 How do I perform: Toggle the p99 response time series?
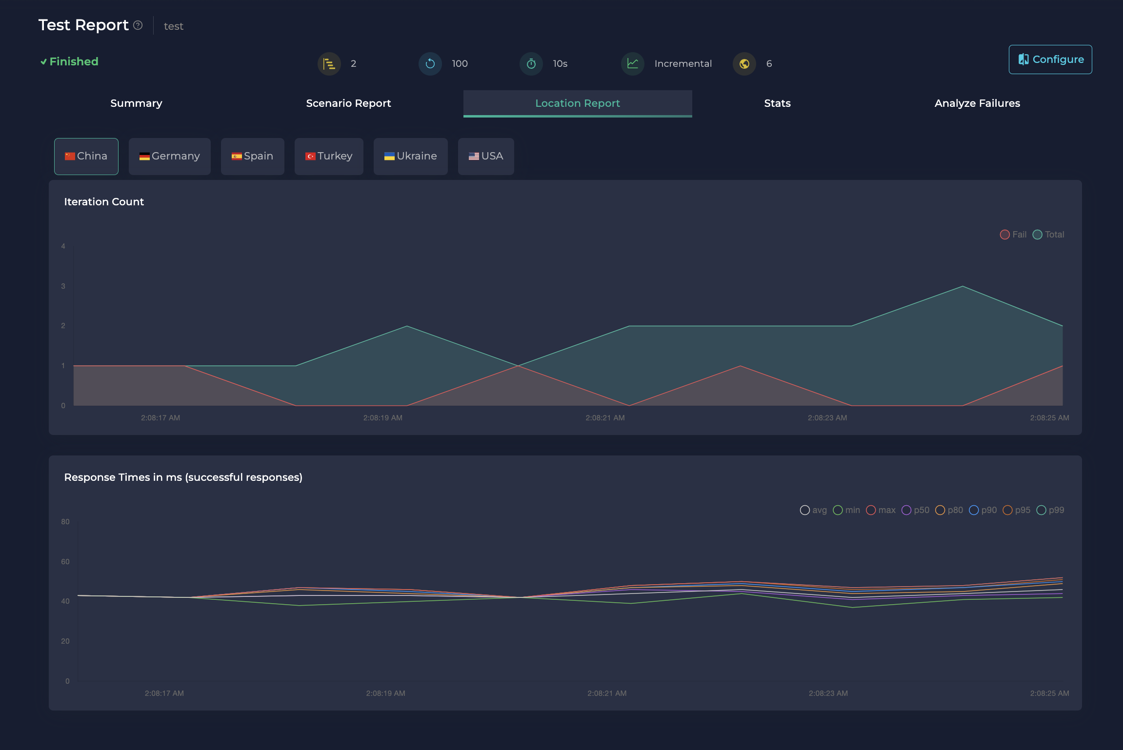[x=1050, y=510]
